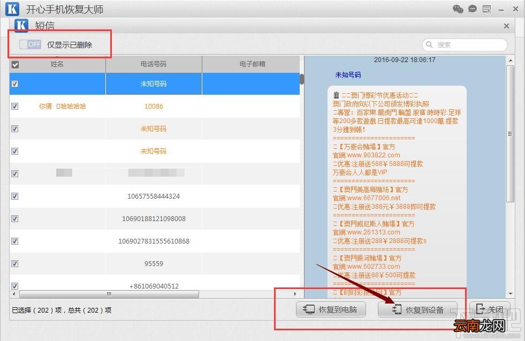The height and width of the screenshot is (341, 525).
Task: Minimize the 开心手机恢复大师 window
Action: [501, 10]
